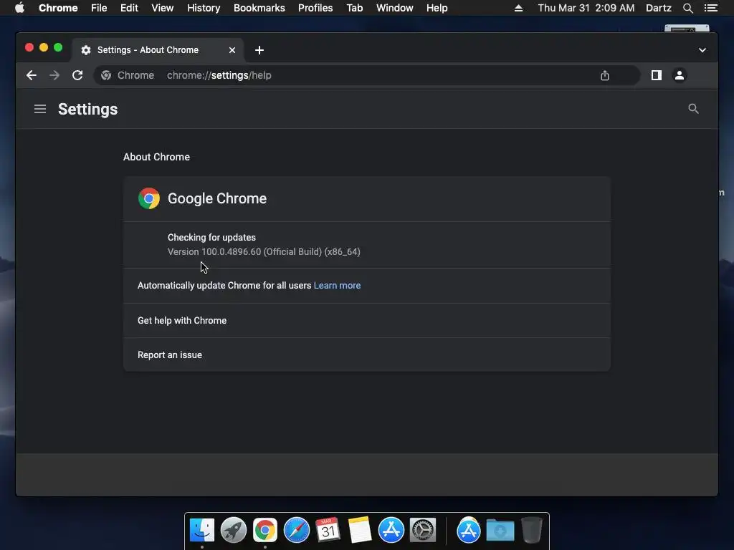The width and height of the screenshot is (734, 550).
Task: Open the Apple menu
Action: [x=19, y=8]
